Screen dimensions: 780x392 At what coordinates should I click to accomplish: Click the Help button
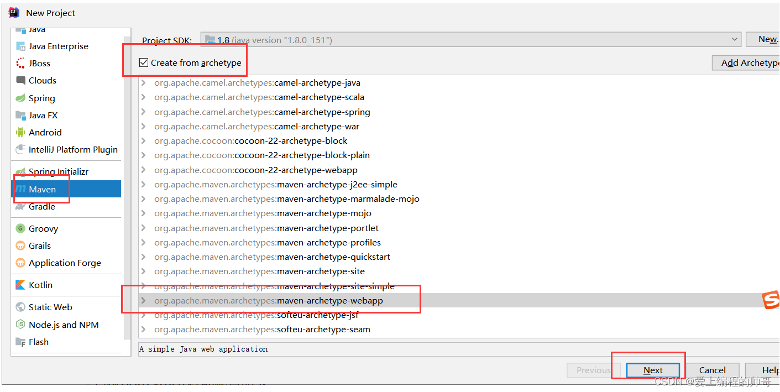pyautogui.click(x=762, y=370)
